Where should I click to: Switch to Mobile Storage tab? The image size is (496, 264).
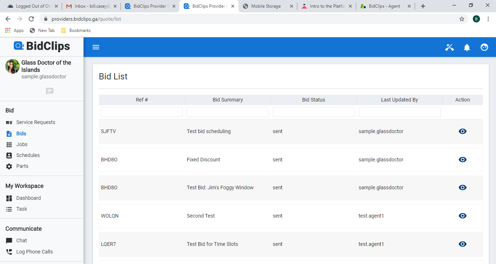(x=268, y=6)
